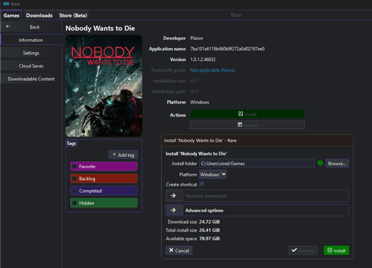Click the Available space 78.97 GiB value

click(209, 239)
